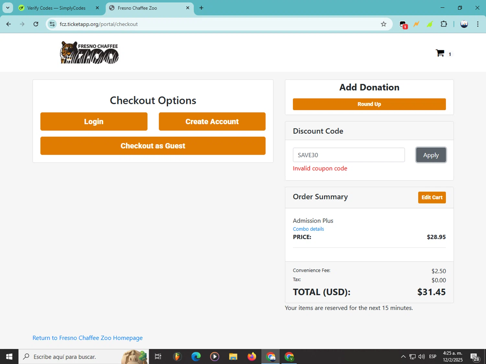Click the TOTAL amount $31.45
486x364 pixels.
tap(431, 292)
